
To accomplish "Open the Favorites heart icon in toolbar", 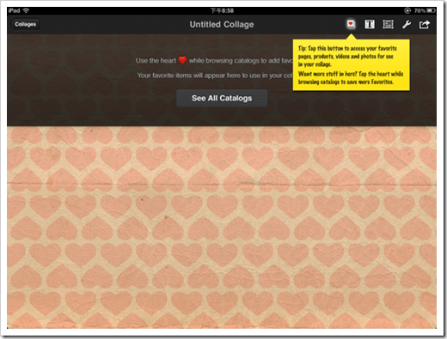I will [x=351, y=24].
